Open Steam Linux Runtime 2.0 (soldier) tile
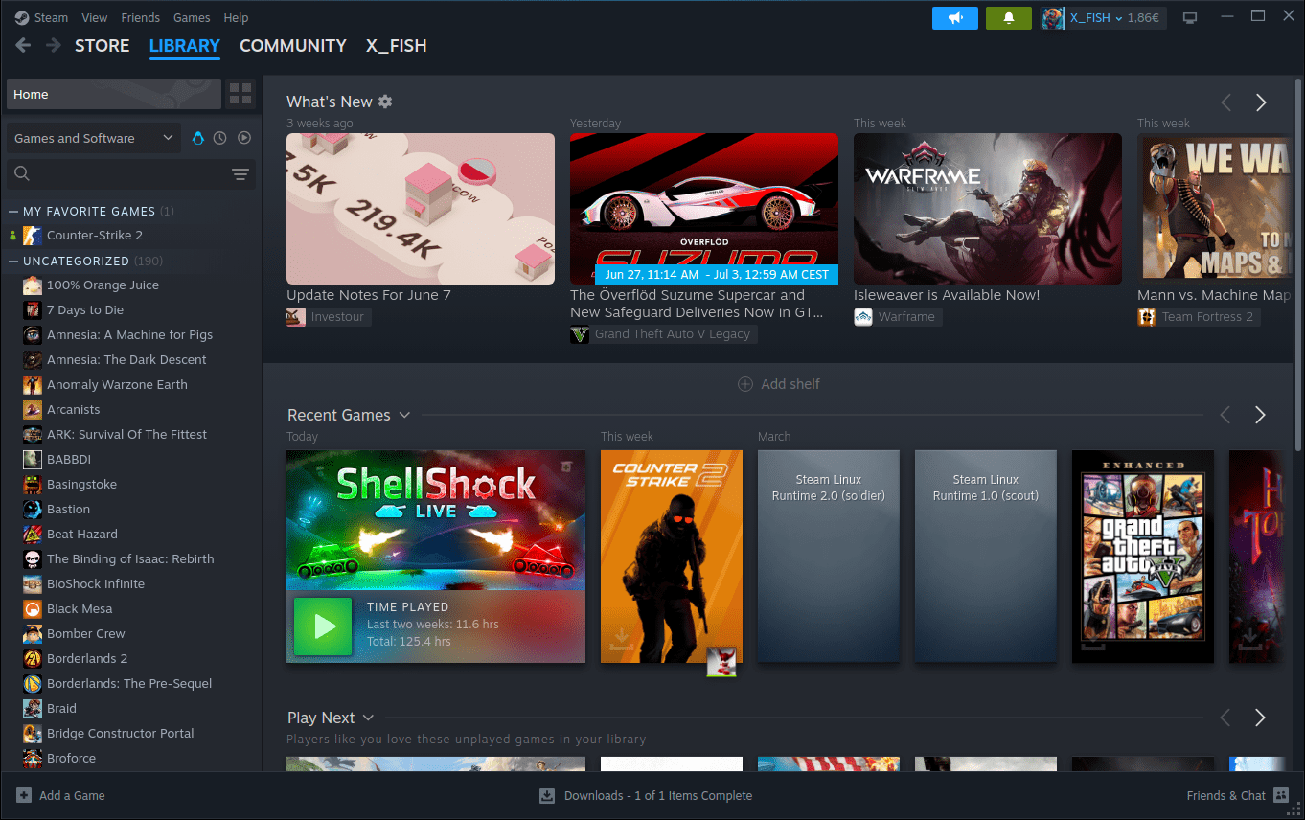The image size is (1305, 820). pyautogui.click(x=829, y=557)
